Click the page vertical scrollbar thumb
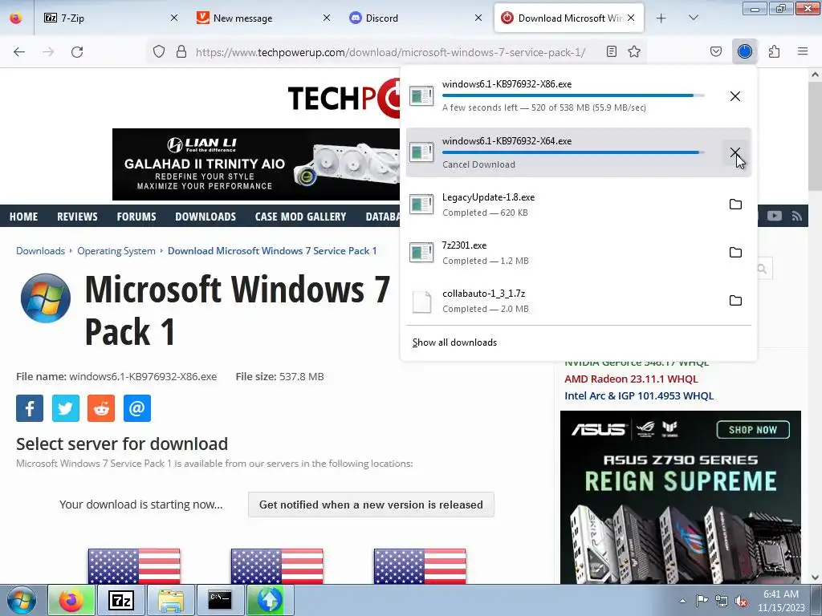Image resolution: width=822 pixels, height=616 pixels. pos(816,138)
